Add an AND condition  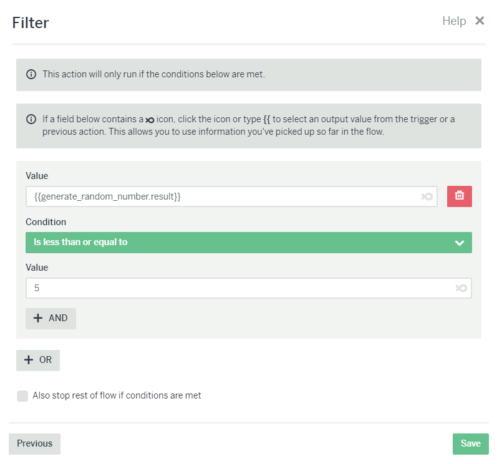point(51,318)
